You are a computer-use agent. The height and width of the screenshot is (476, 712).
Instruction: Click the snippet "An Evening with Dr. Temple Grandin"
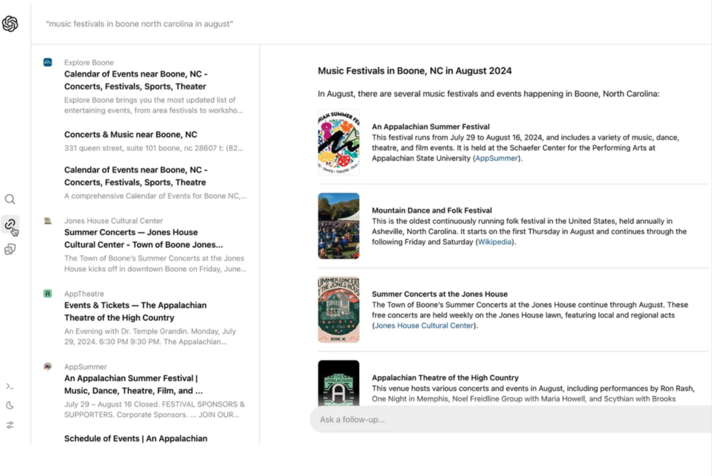pyautogui.click(x=150, y=336)
